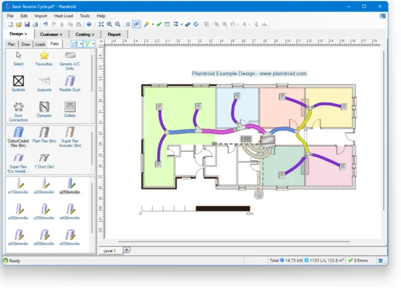Click the green check validate icon
The image size is (401, 288).
[159, 24]
